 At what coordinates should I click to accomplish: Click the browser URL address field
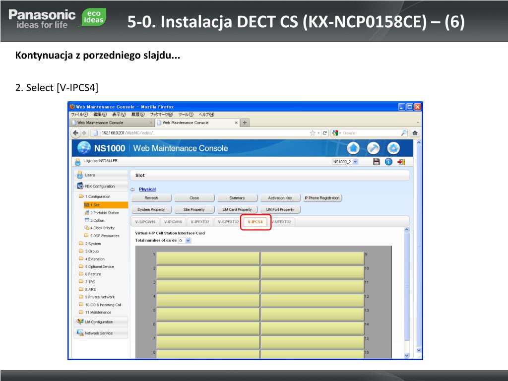204,133
